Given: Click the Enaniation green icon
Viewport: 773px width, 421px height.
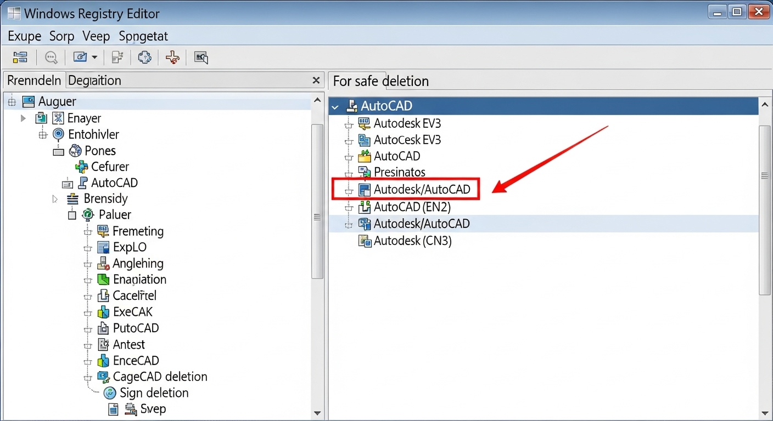Looking at the screenshot, I should (103, 280).
